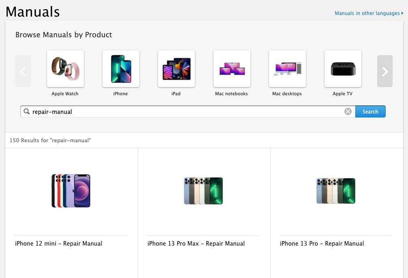Select the Apple Watch product category icon
This screenshot has height=278, width=408.
click(x=65, y=68)
